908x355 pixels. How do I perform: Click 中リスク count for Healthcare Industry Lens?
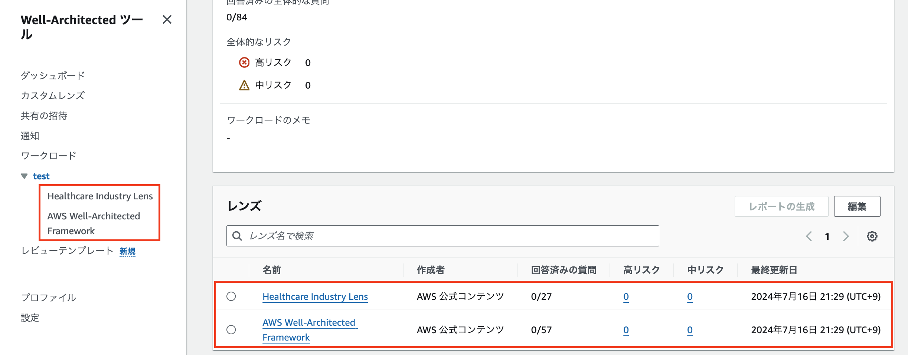[690, 296]
